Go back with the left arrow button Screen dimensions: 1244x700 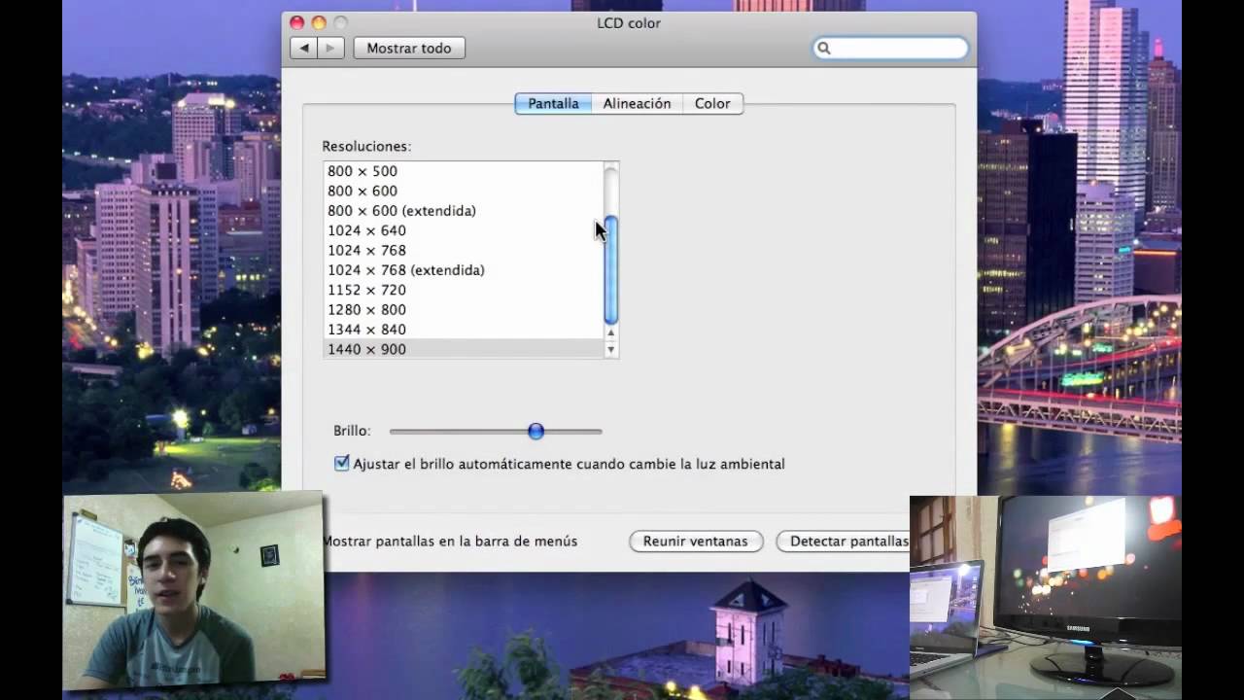(303, 48)
